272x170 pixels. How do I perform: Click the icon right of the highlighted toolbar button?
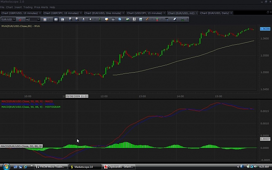62,20
